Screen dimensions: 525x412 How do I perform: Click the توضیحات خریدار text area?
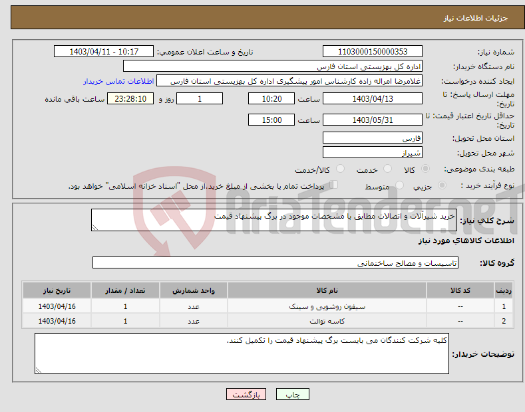coord(242,354)
